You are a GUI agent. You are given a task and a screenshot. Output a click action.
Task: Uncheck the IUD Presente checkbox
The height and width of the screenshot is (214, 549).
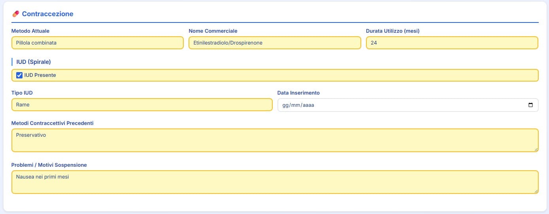[19, 75]
